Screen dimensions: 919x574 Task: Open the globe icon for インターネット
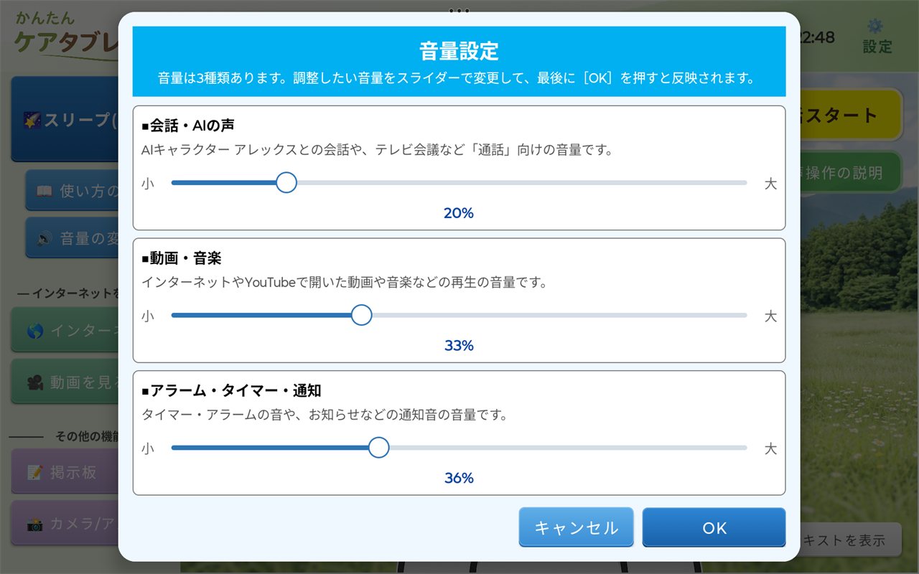tap(35, 331)
